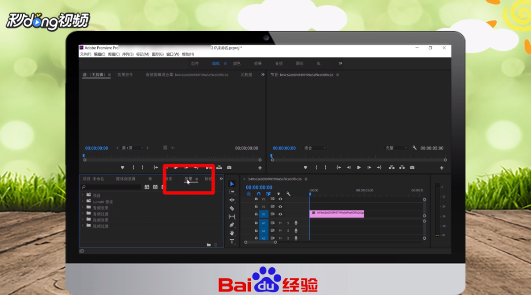This screenshot has width=531, height=295.
Task: Open the 序列(S) menu
Action: click(128, 54)
